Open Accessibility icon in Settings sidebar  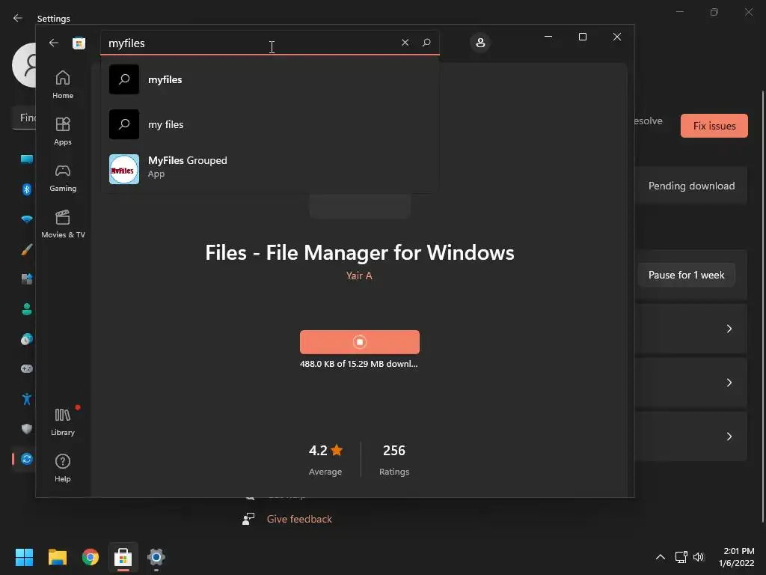(27, 399)
